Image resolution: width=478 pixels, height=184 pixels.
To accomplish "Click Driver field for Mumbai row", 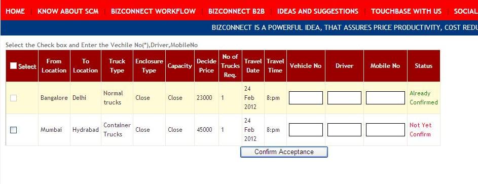I will coord(344,130).
